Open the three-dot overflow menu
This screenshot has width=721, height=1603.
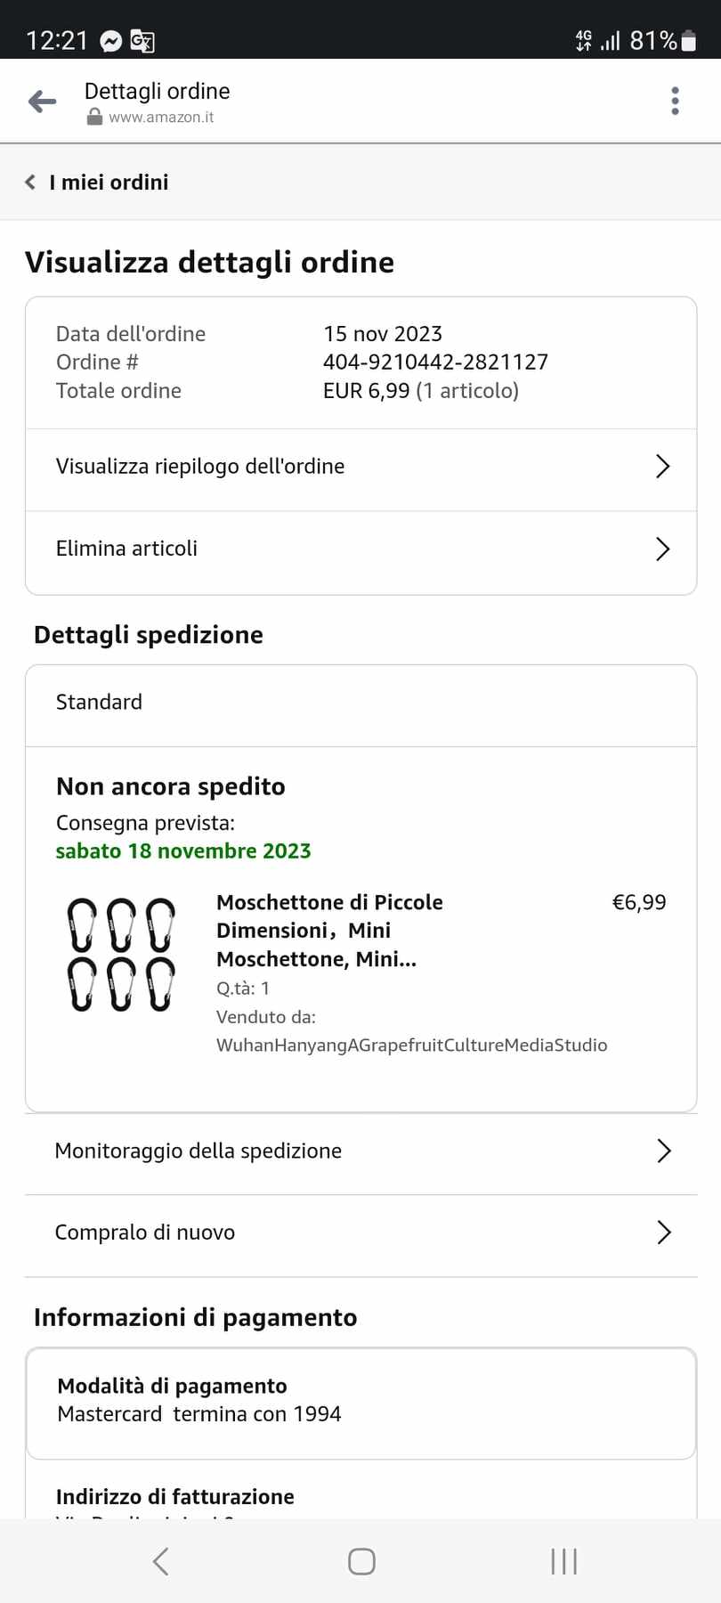point(675,102)
